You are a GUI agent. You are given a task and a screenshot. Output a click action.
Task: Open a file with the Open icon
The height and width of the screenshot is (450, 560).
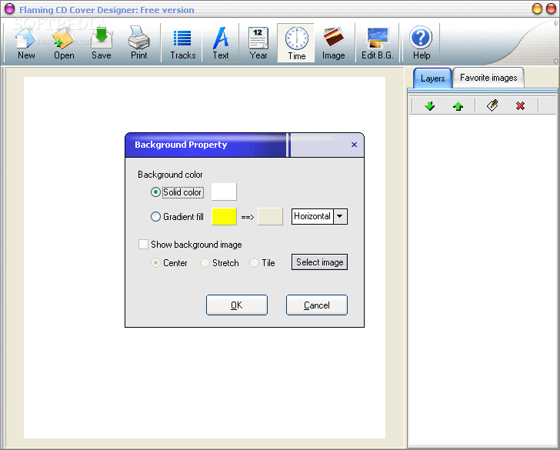64,43
